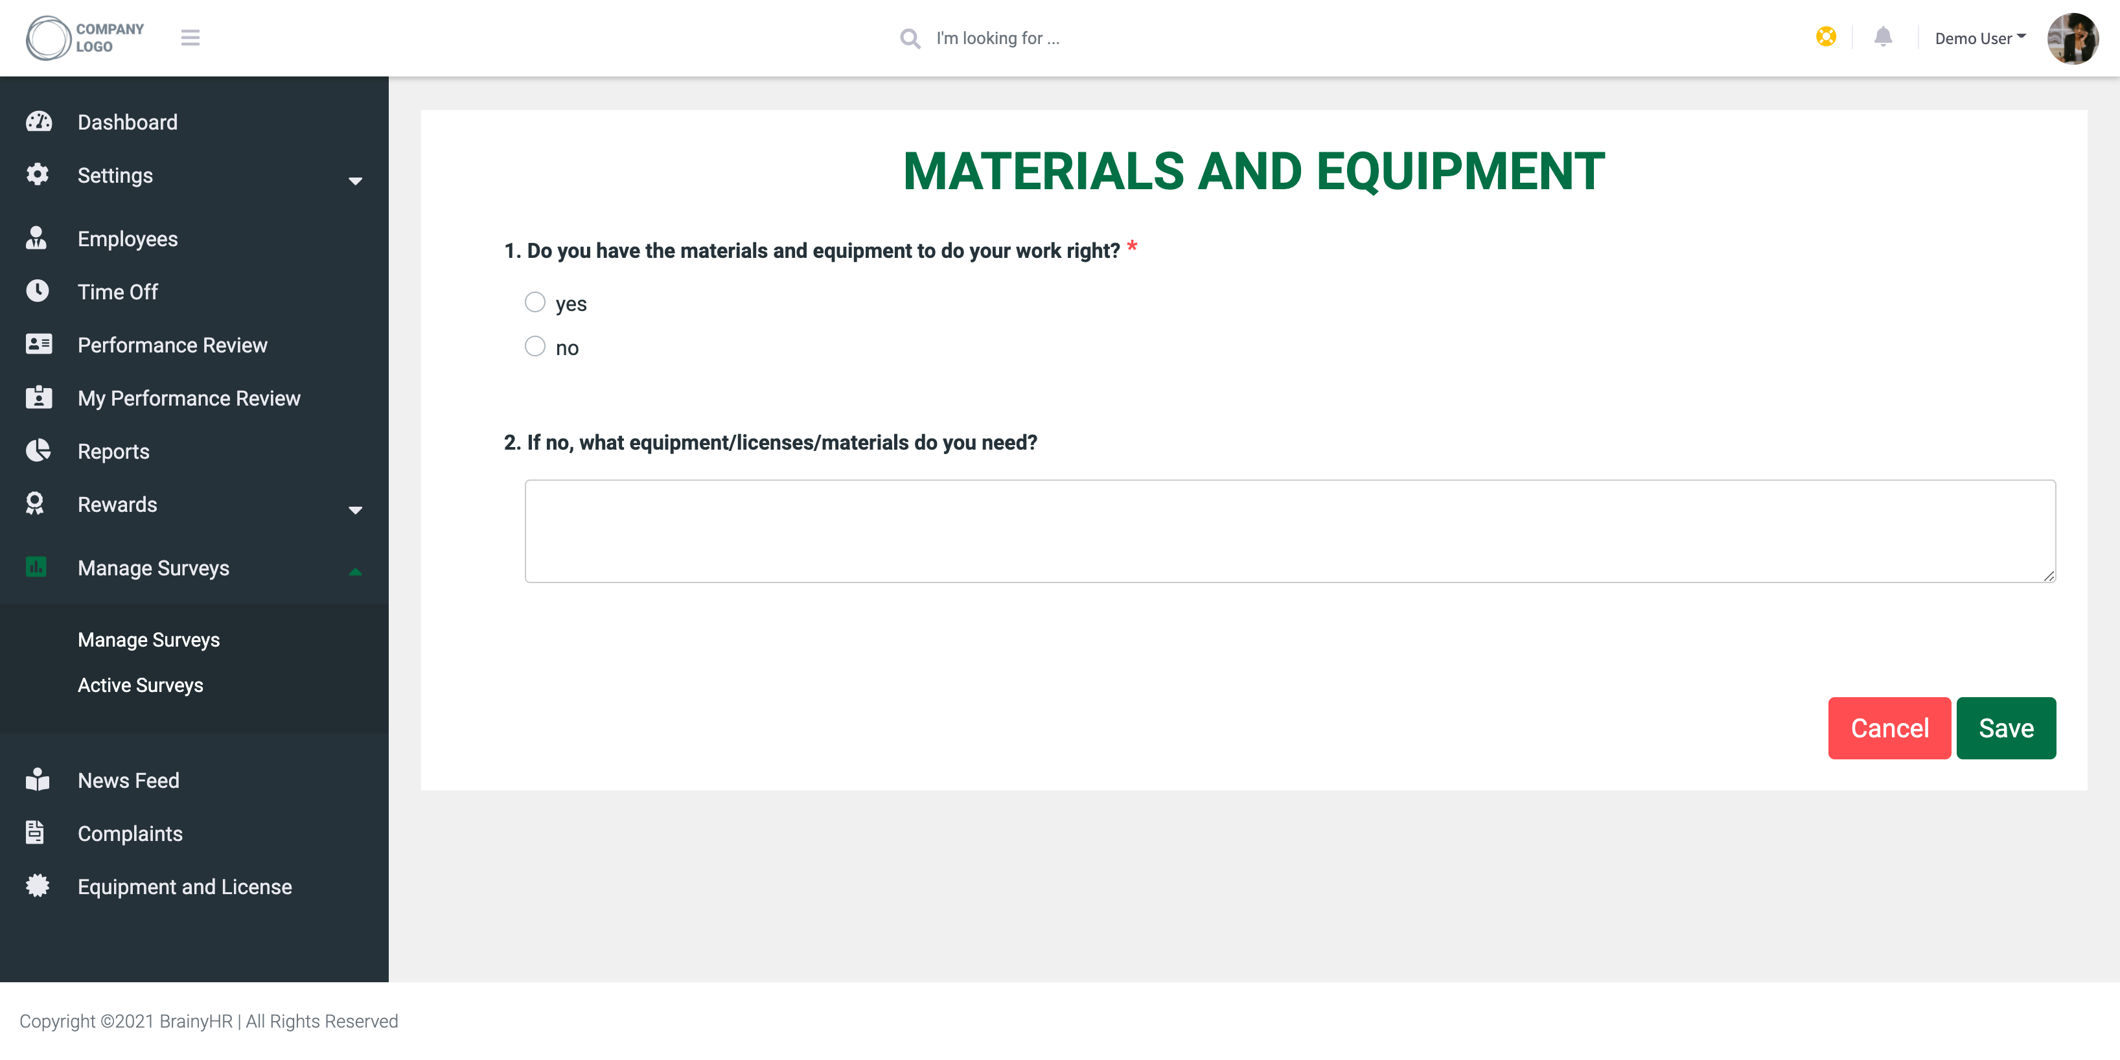Screen dimensions: 2120x1060
Task: Click the Time Off clock icon
Action: click(38, 290)
